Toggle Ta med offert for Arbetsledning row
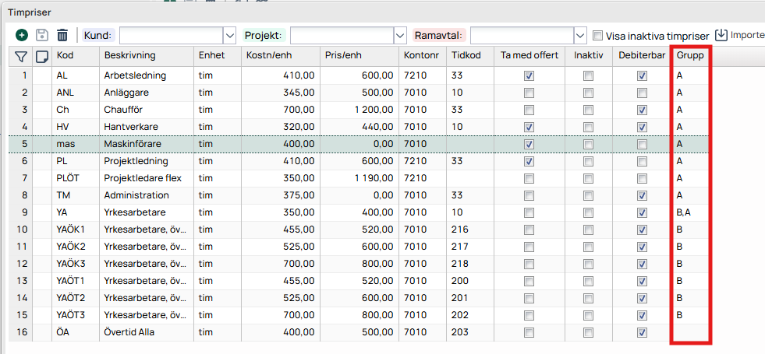The height and width of the screenshot is (354, 765). (529, 76)
